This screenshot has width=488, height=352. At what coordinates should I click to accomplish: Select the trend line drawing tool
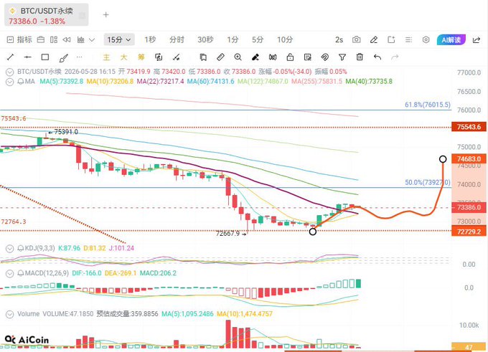point(10,57)
